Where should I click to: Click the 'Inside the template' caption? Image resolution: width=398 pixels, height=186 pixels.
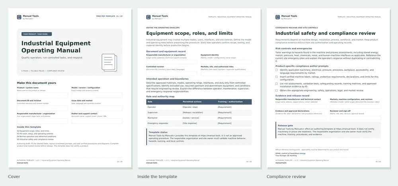(x=157, y=176)
